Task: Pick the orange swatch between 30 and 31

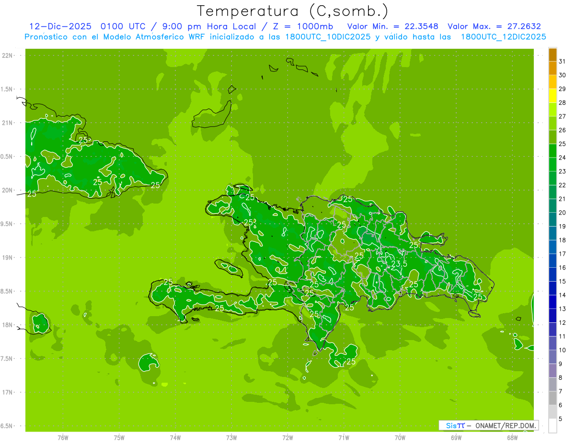Action: coord(552,68)
